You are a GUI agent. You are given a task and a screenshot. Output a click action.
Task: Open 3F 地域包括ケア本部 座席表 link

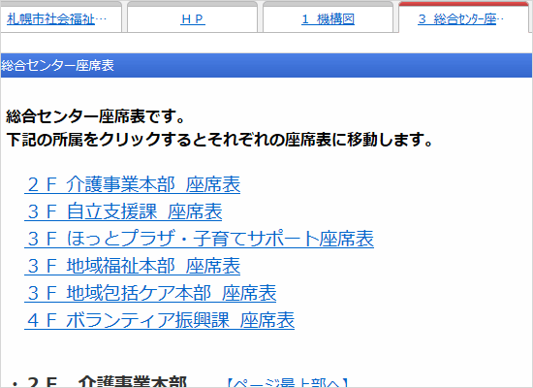point(150,293)
